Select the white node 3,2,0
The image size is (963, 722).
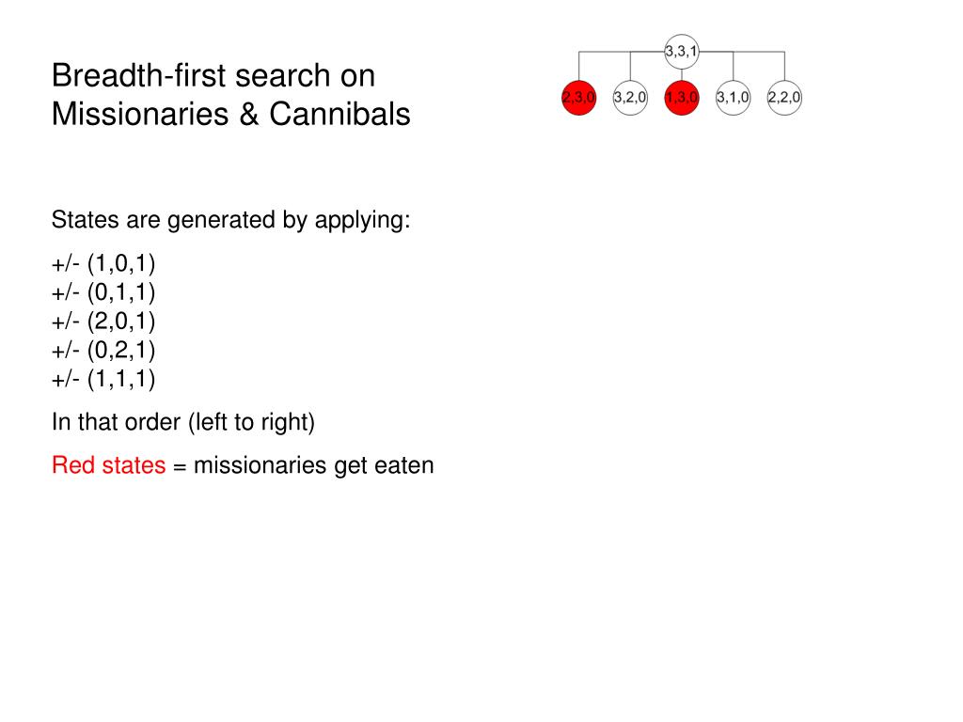point(630,97)
